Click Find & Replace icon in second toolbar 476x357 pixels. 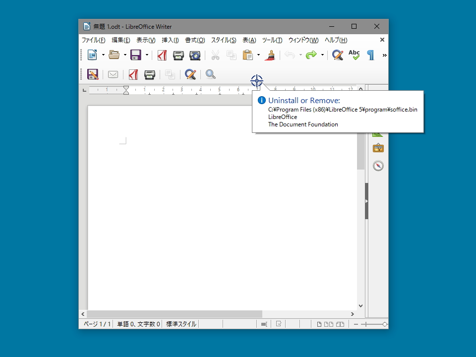(190, 74)
